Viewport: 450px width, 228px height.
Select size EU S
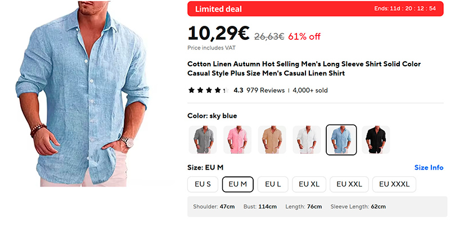click(x=202, y=184)
